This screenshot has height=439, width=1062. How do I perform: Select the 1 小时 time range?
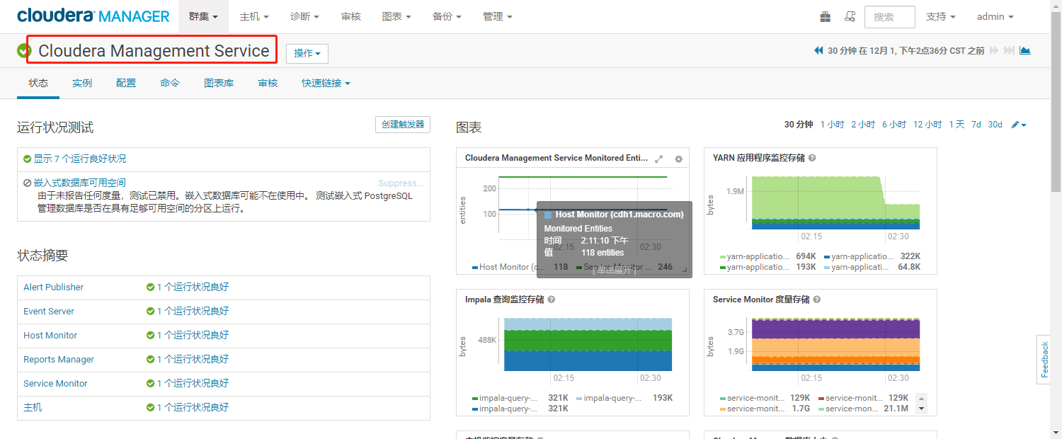pos(832,125)
